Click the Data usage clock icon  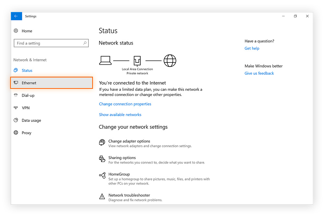(16, 120)
